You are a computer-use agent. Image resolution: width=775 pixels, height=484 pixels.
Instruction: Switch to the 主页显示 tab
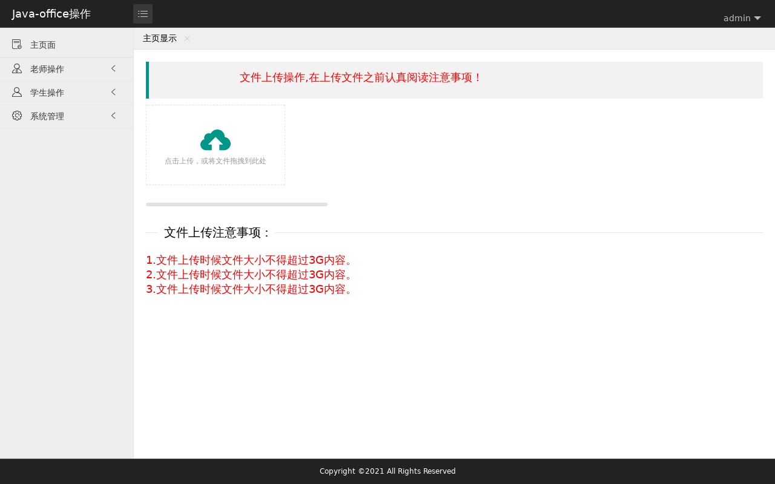click(x=160, y=39)
